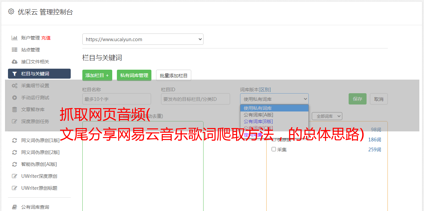Click the 取消 button
424x211 pixels.
[x=379, y=99]
